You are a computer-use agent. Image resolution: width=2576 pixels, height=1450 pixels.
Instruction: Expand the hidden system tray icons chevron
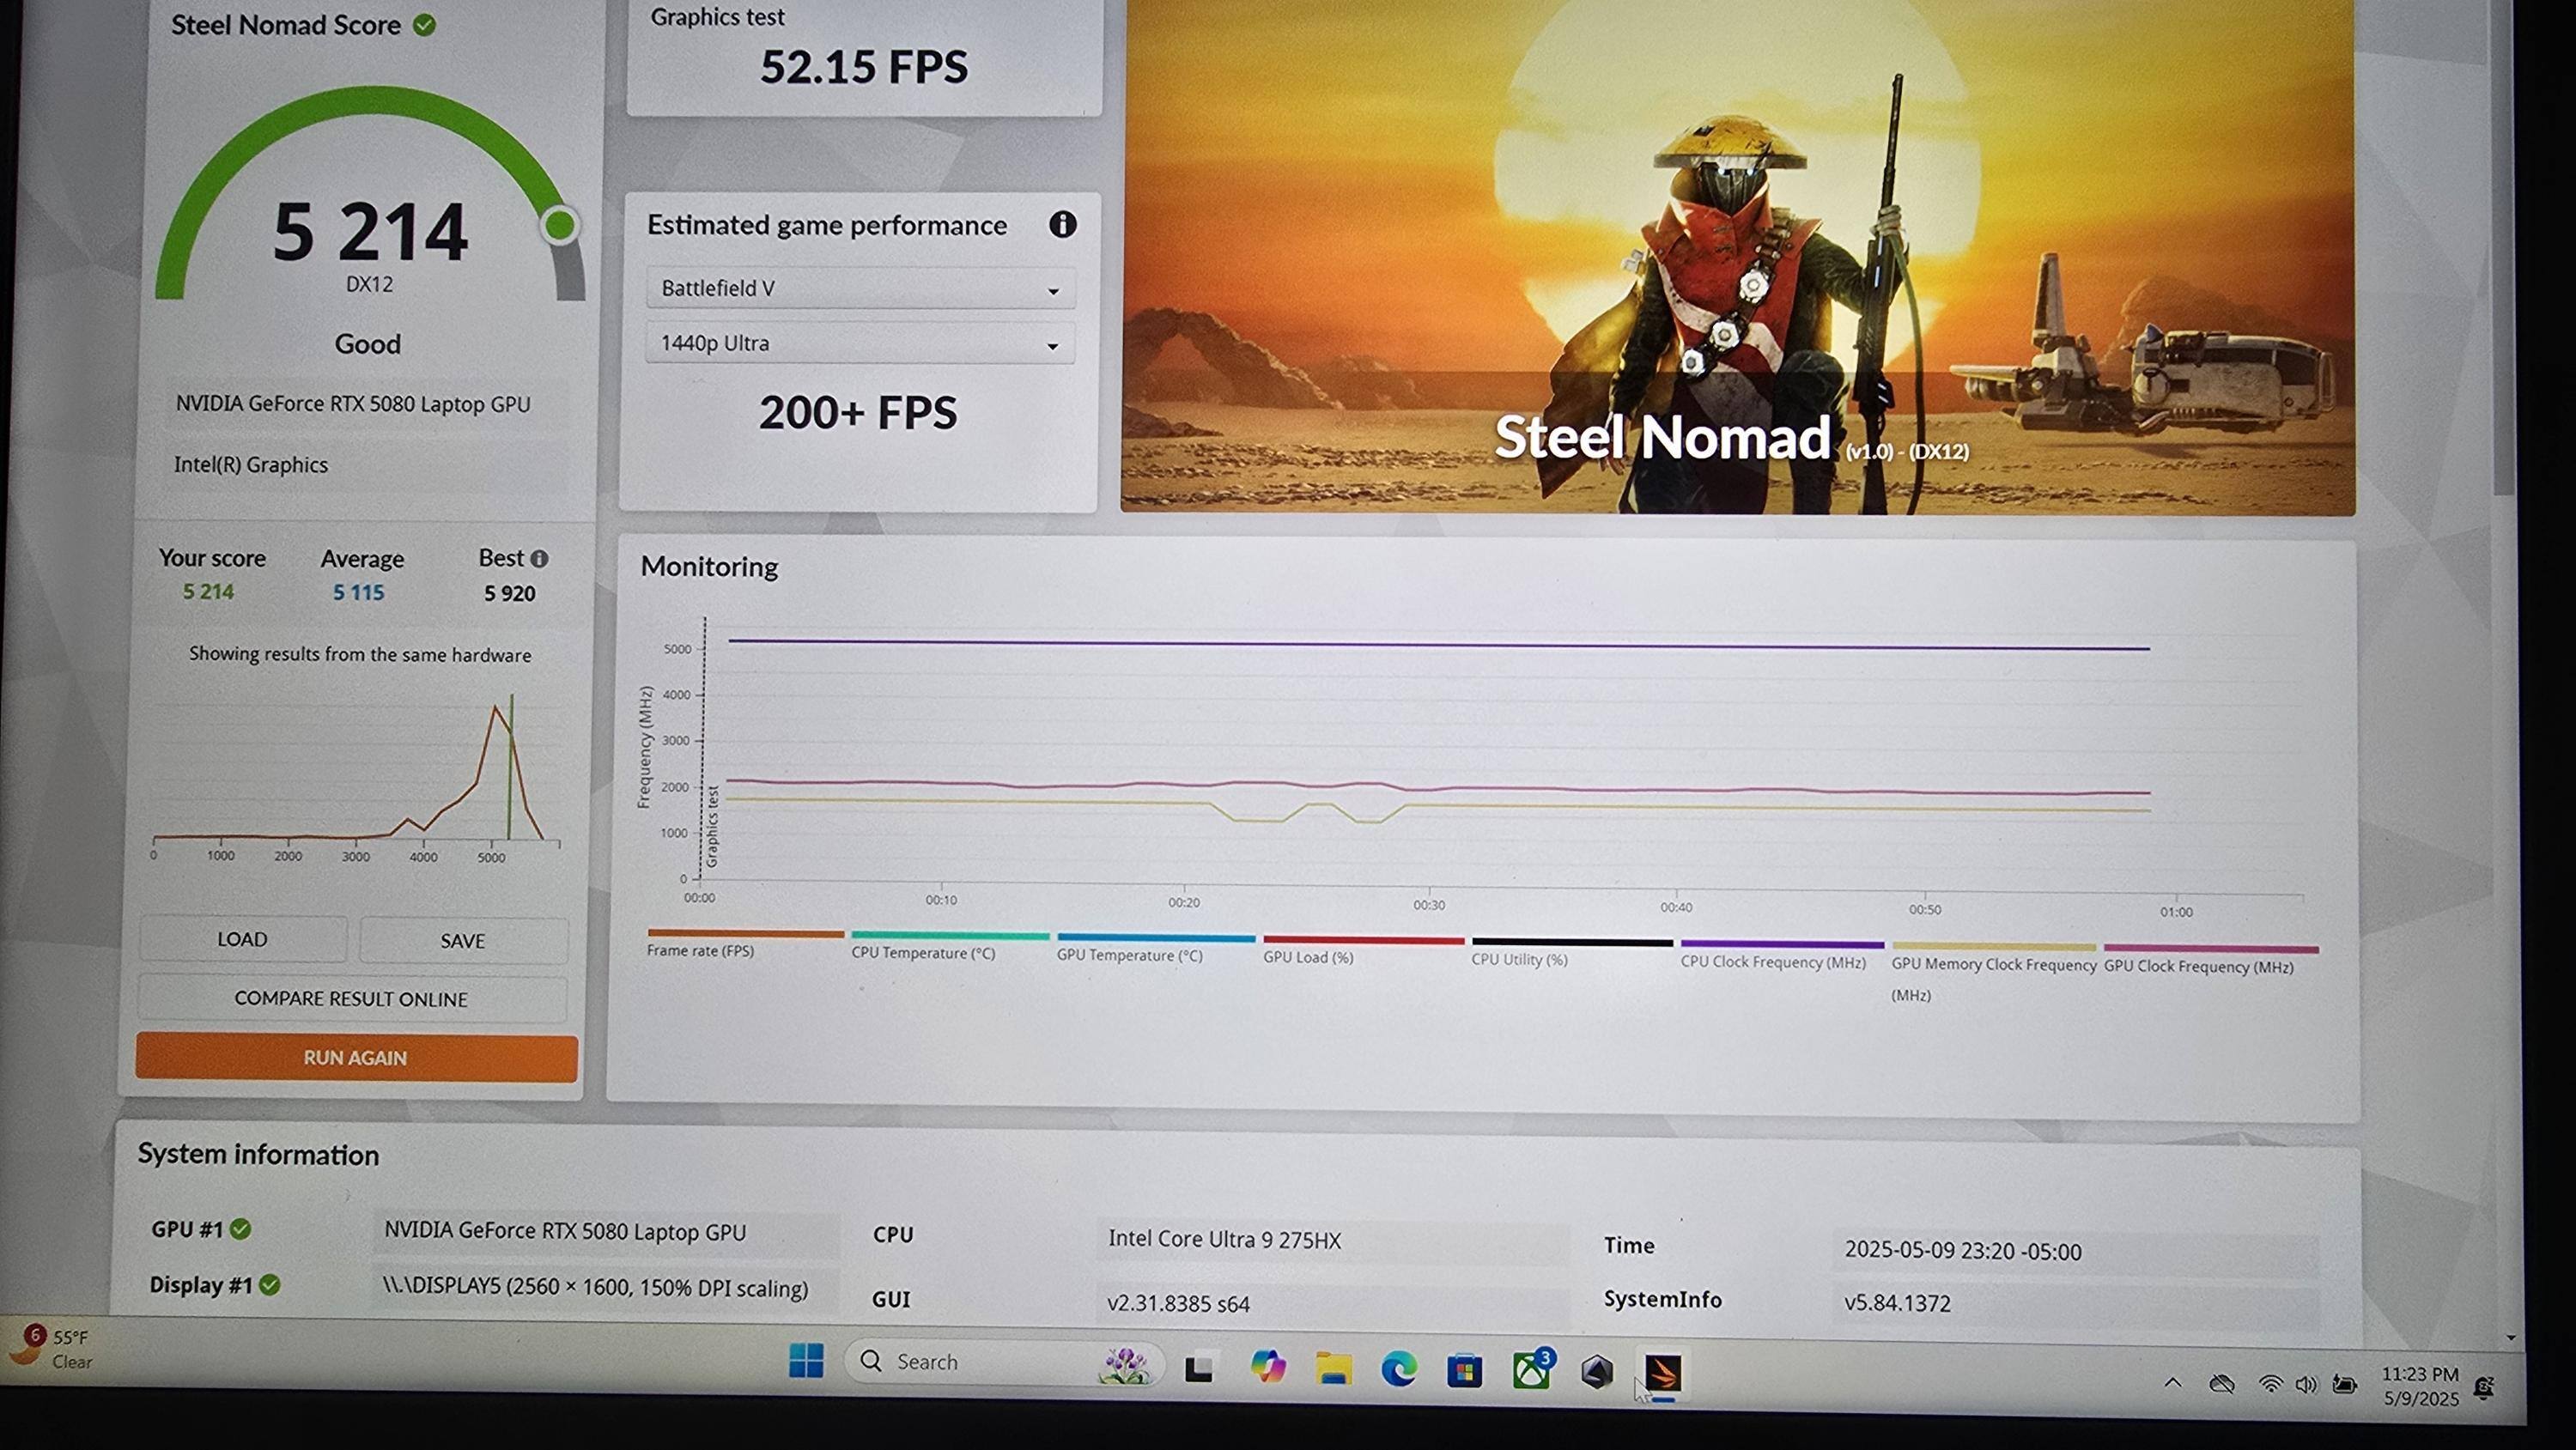(x=2172, y=1383)
